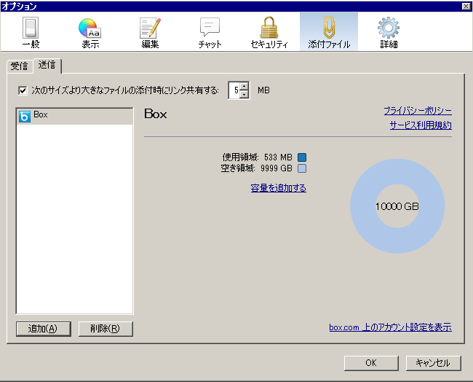Viewport: 473px width, 382px height.
Task: Click the 10000 GB storage donut chart
Action: (397, 206)
